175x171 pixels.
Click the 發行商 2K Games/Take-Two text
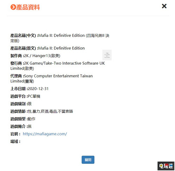pyautogui.click(x=57, y=66)
